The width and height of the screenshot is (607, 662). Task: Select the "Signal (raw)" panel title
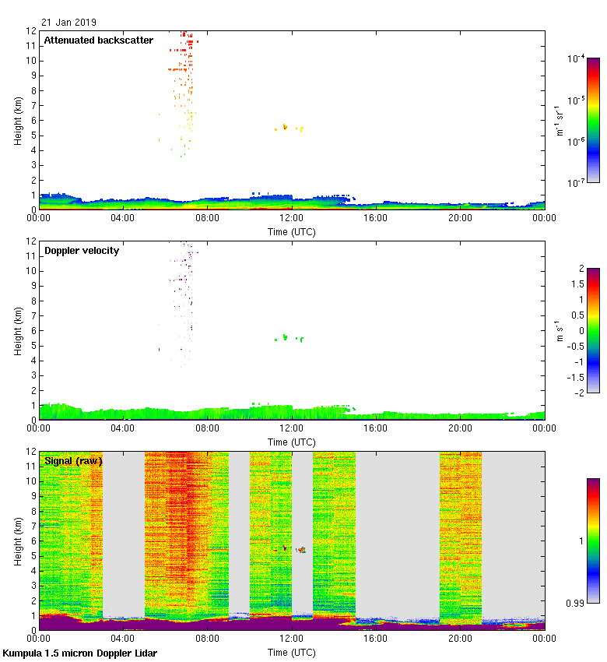click(x=72, y=461)
